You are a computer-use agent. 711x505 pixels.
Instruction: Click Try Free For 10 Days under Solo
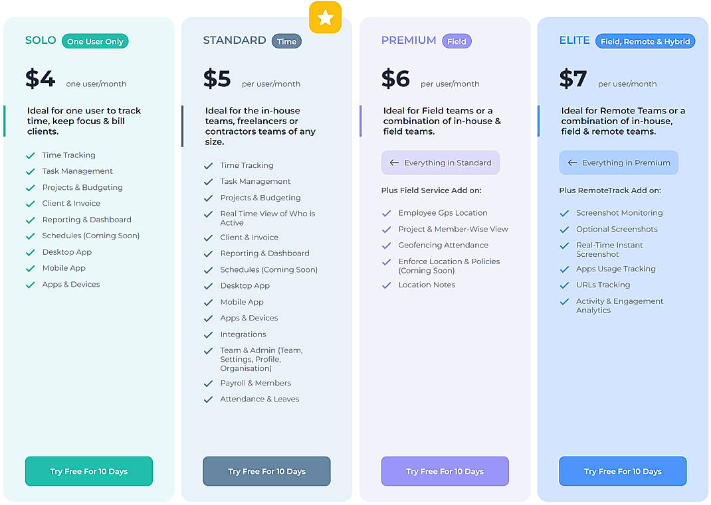tap(88, 470)
